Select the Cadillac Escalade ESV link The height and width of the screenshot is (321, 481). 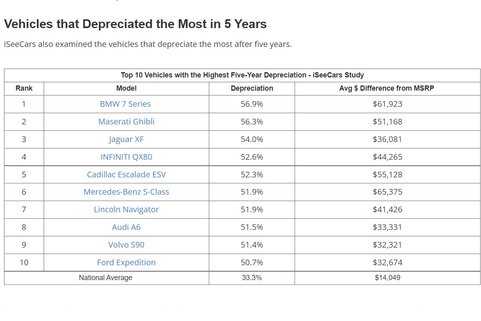click(x=126, y=175)
